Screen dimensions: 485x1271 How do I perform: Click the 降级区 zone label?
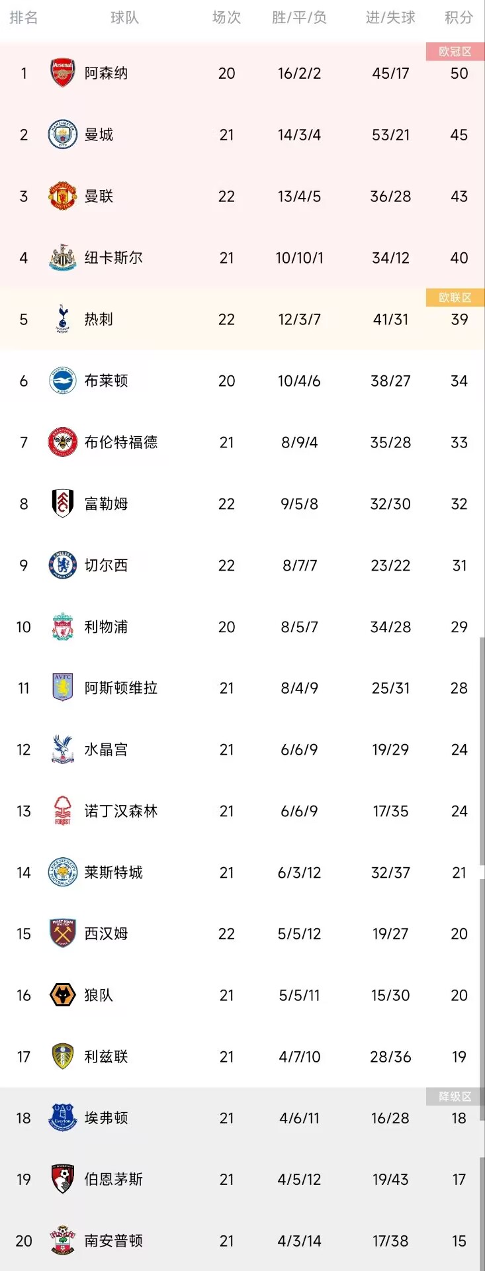(x=455, y=1096)
